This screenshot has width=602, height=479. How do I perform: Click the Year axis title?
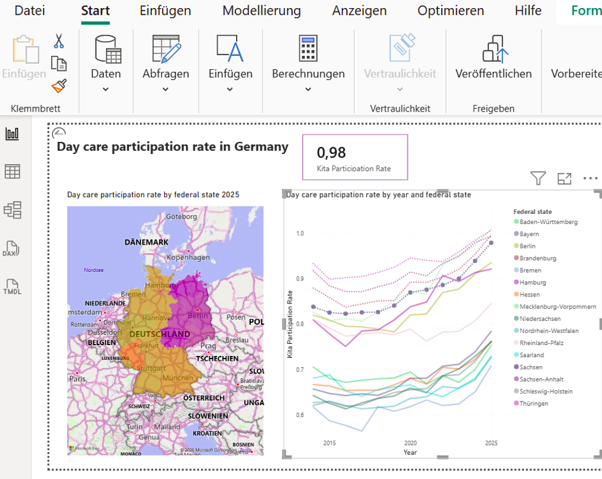click(410, 452)
